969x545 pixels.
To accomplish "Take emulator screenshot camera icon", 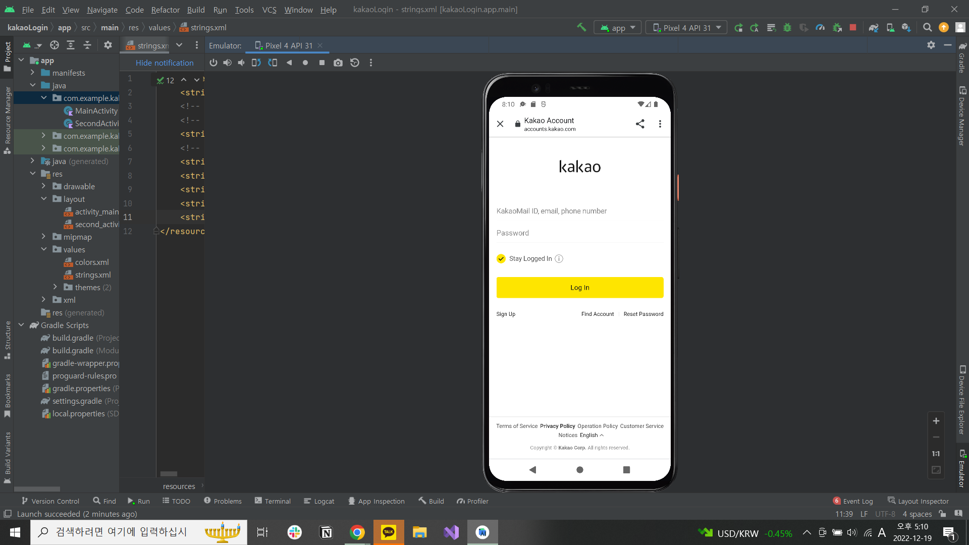I will pos(338,63).
